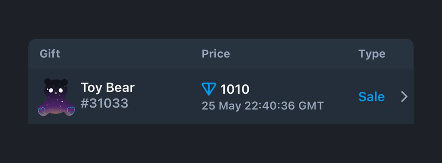Sort by the Gift column header

tap(50, 54)
